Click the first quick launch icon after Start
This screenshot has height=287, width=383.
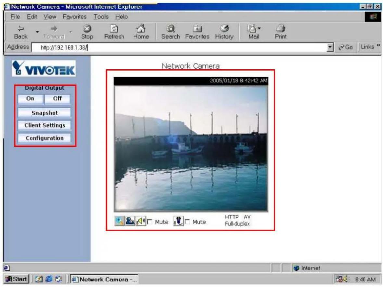39,279
